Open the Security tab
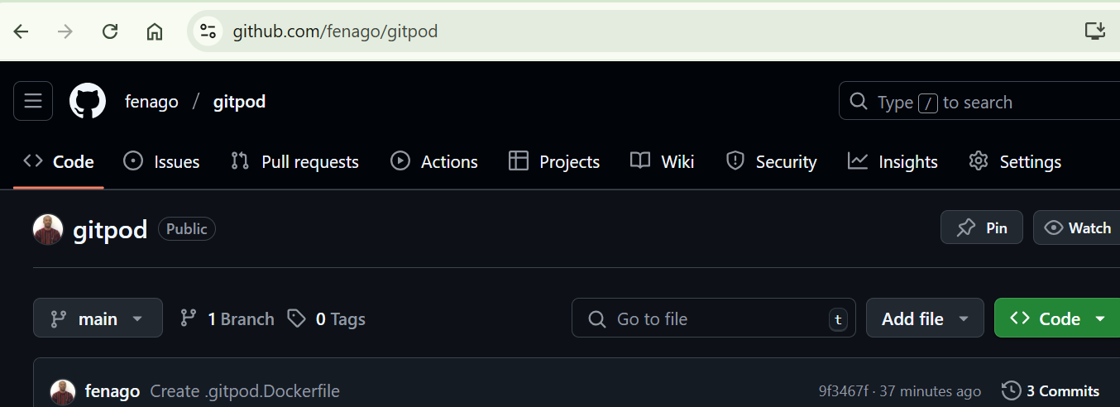This screenshot has width=1120, height=407. point(771,161)
